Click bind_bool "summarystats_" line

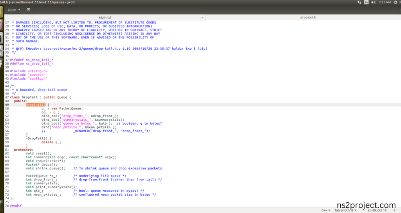click(83, 120)
